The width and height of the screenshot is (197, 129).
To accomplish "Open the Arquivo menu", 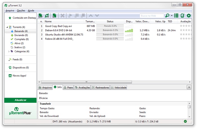I will click(x=10, y=10).
